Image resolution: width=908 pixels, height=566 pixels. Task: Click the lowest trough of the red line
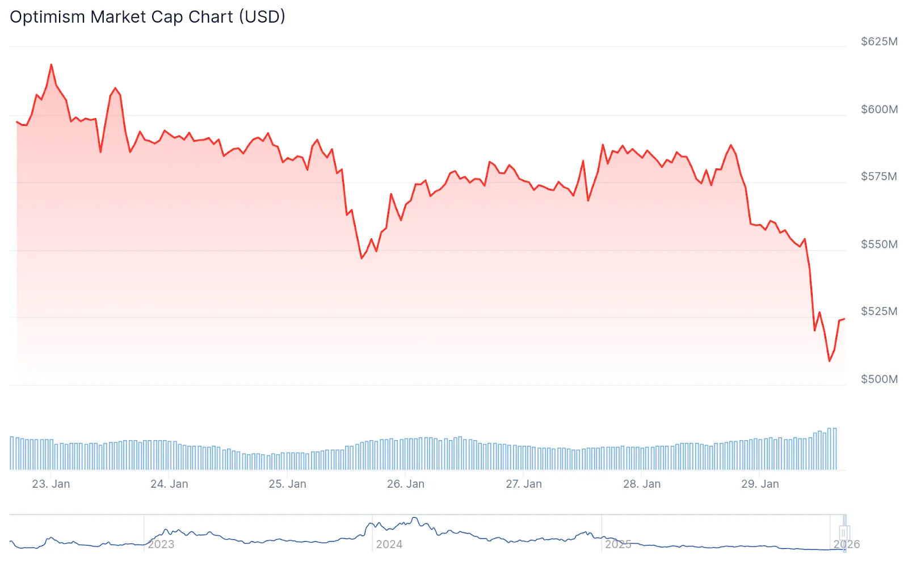829,361
